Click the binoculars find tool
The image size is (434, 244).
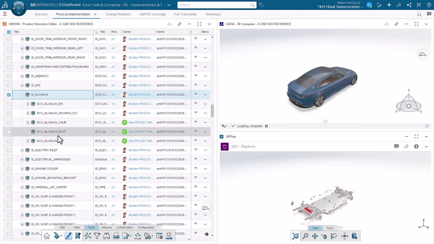(x=107, y=236)
